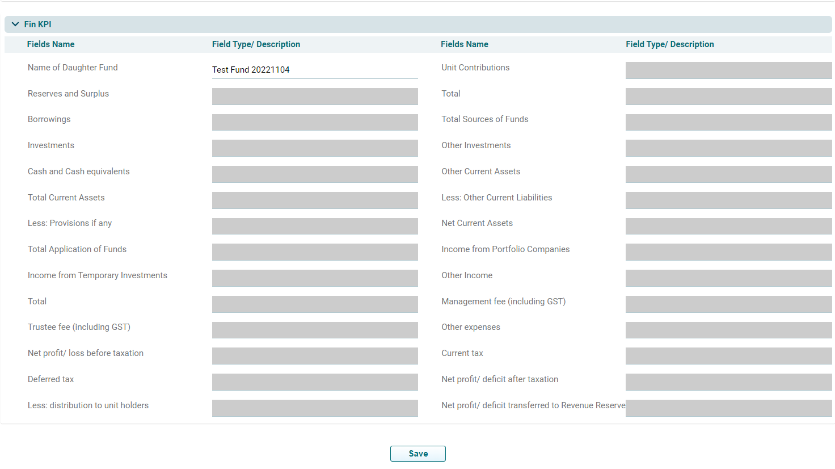The width and height of the screenshot is (835, 469).
Task: Focus the Management fee (including GST) field
Action: tap(728, 304)
